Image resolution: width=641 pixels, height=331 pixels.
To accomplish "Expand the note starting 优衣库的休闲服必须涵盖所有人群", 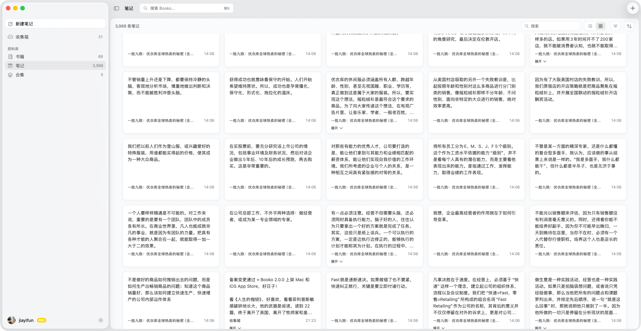I will 337,128.
